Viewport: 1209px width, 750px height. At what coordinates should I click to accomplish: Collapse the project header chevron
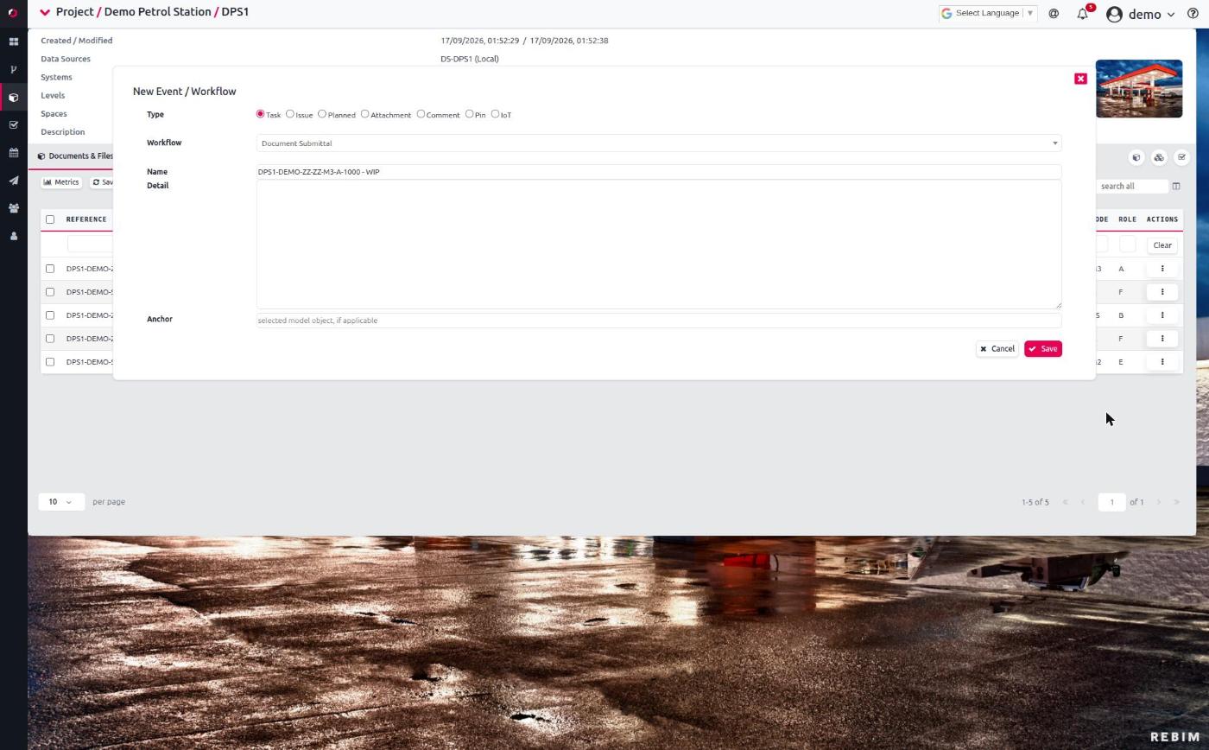coord(45,12)
